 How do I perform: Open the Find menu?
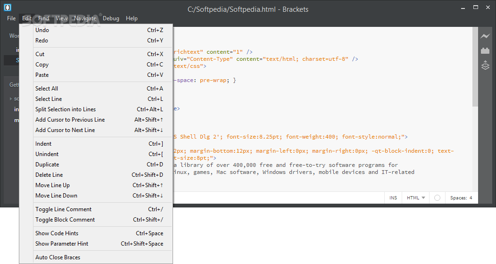tap(44, 18)
